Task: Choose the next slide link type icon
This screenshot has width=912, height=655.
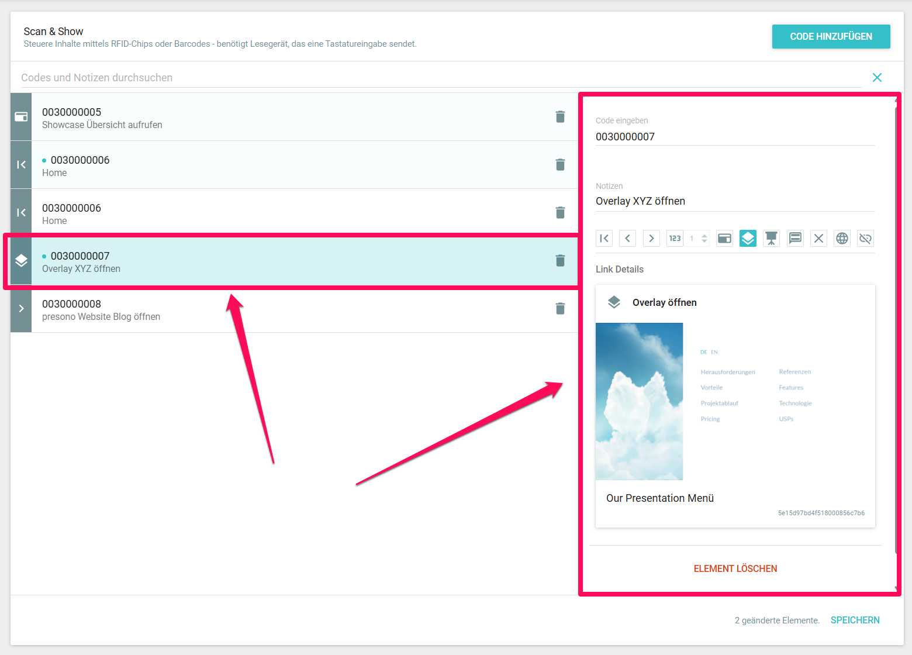Action: click(x=651, y=239)
